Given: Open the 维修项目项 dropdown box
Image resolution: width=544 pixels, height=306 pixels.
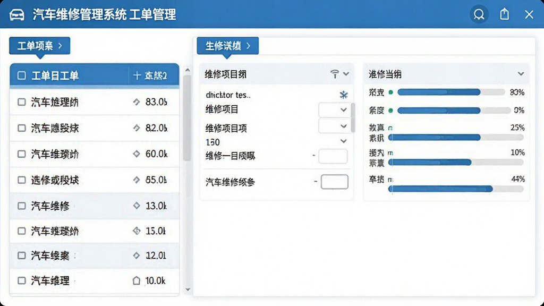Looking at the screenshot, I should [333, 126].
